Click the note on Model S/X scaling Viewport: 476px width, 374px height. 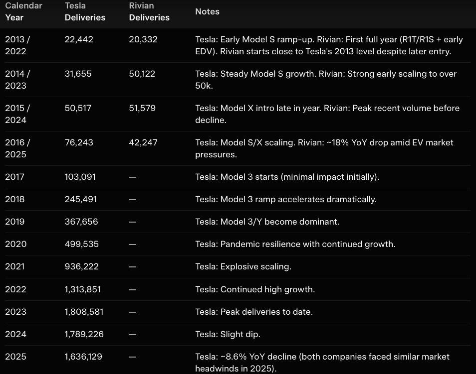click(324, 148)
